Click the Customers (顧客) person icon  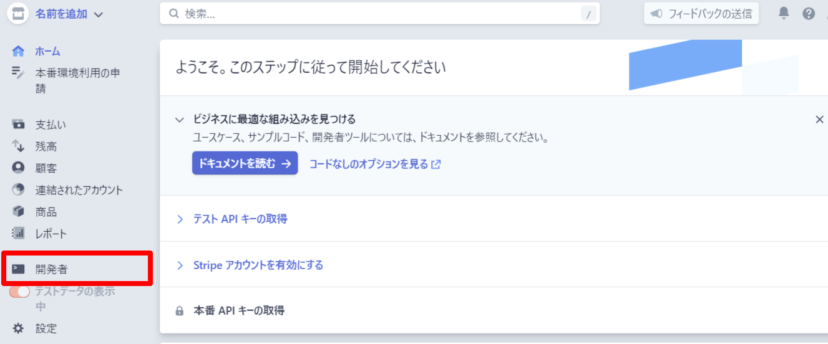tap(18, 168)
